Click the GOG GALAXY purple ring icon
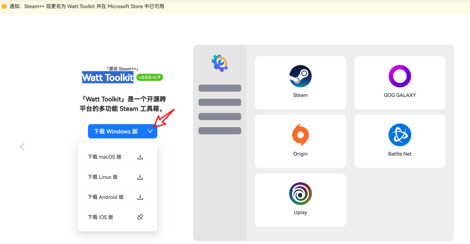Viewport: 470px width, 244px height. 399,76
